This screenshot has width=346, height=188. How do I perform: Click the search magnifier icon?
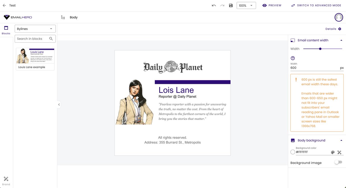tap(51, 39)
